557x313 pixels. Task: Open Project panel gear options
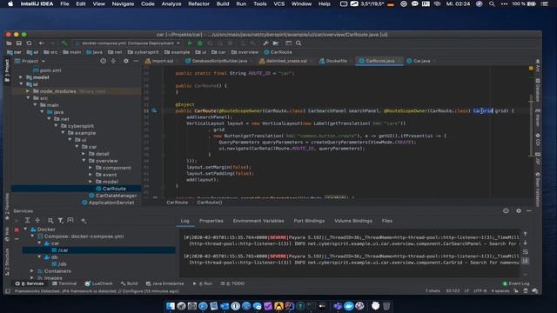(x=125, y=61)
